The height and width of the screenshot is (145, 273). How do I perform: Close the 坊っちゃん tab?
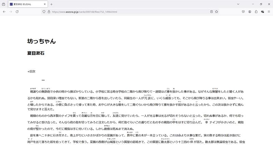[45, 4]
